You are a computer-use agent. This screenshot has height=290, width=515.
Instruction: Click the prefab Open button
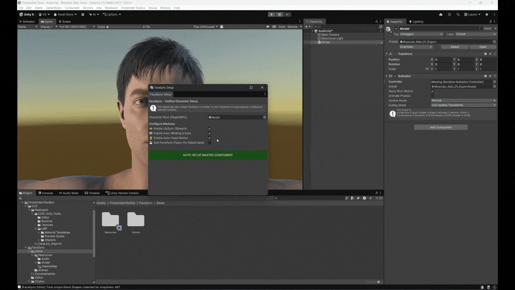point(483,47)
